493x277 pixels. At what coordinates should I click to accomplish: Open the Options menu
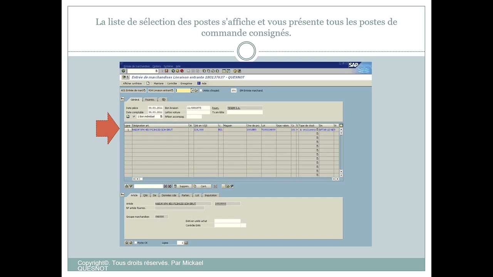157,66
